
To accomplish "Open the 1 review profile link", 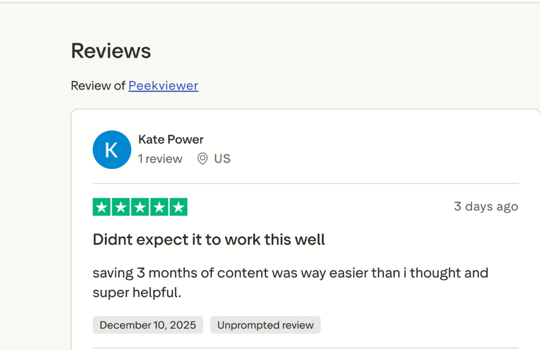I will click(160, 159).
